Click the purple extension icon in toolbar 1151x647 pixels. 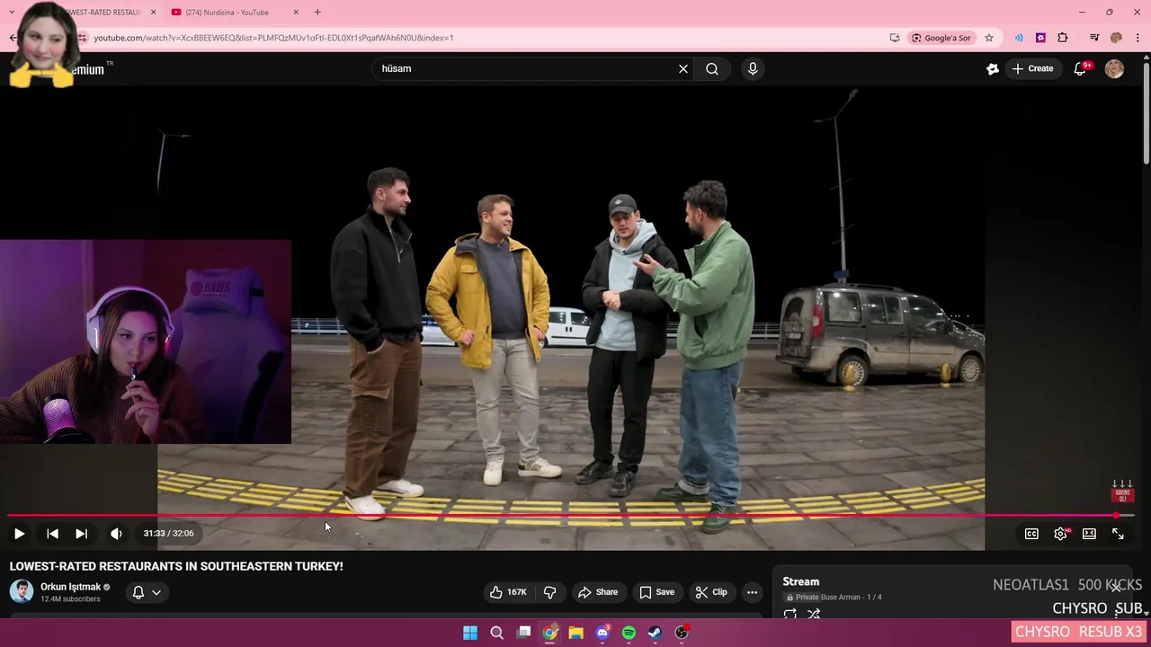[x=1040, y=38]
